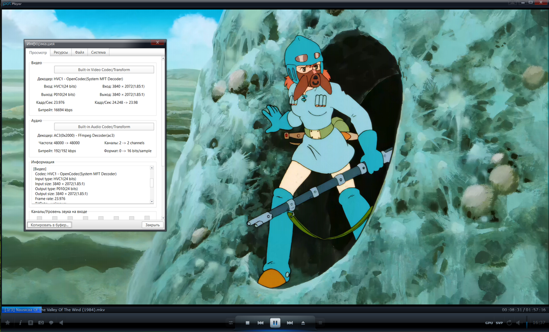The image size is (549, 332).
Task: Click 'Битрейт: 192/192 kbps' text
Action: point(57,151)
